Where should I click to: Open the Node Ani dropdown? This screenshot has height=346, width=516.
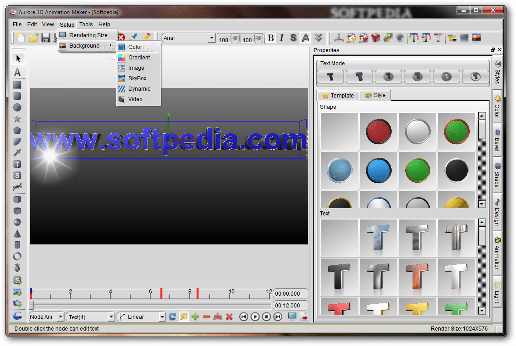coord(60,317)
